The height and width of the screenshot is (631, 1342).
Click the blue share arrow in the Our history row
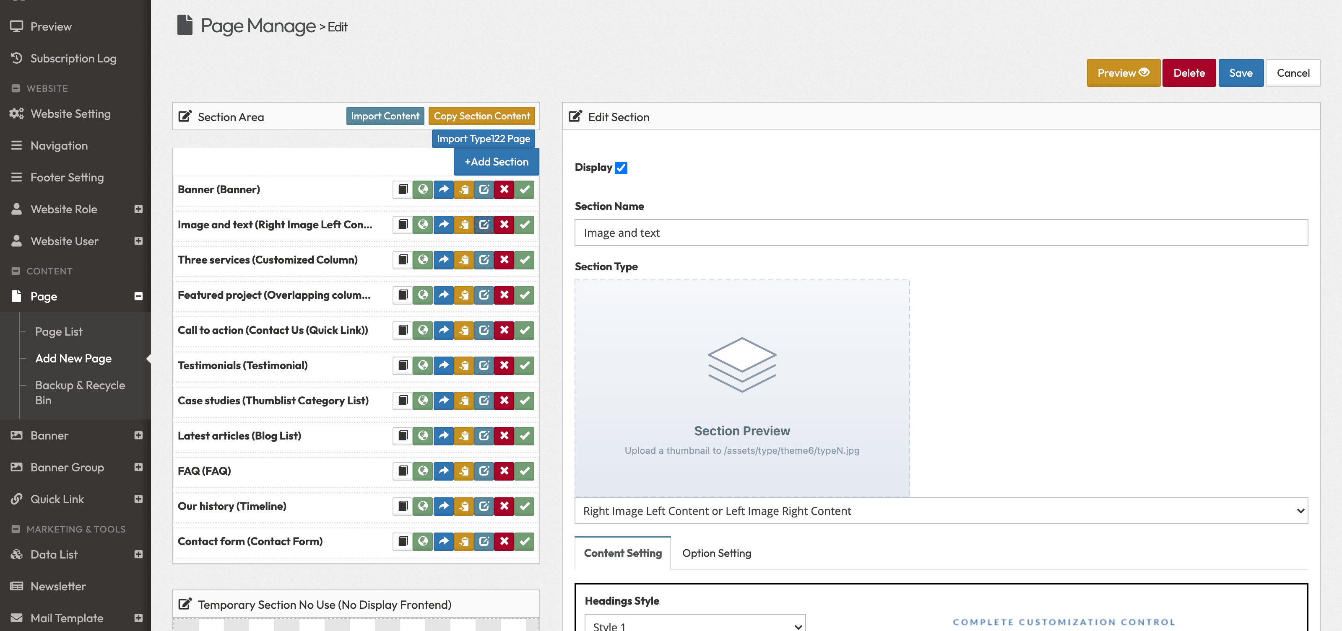(443, 506)
